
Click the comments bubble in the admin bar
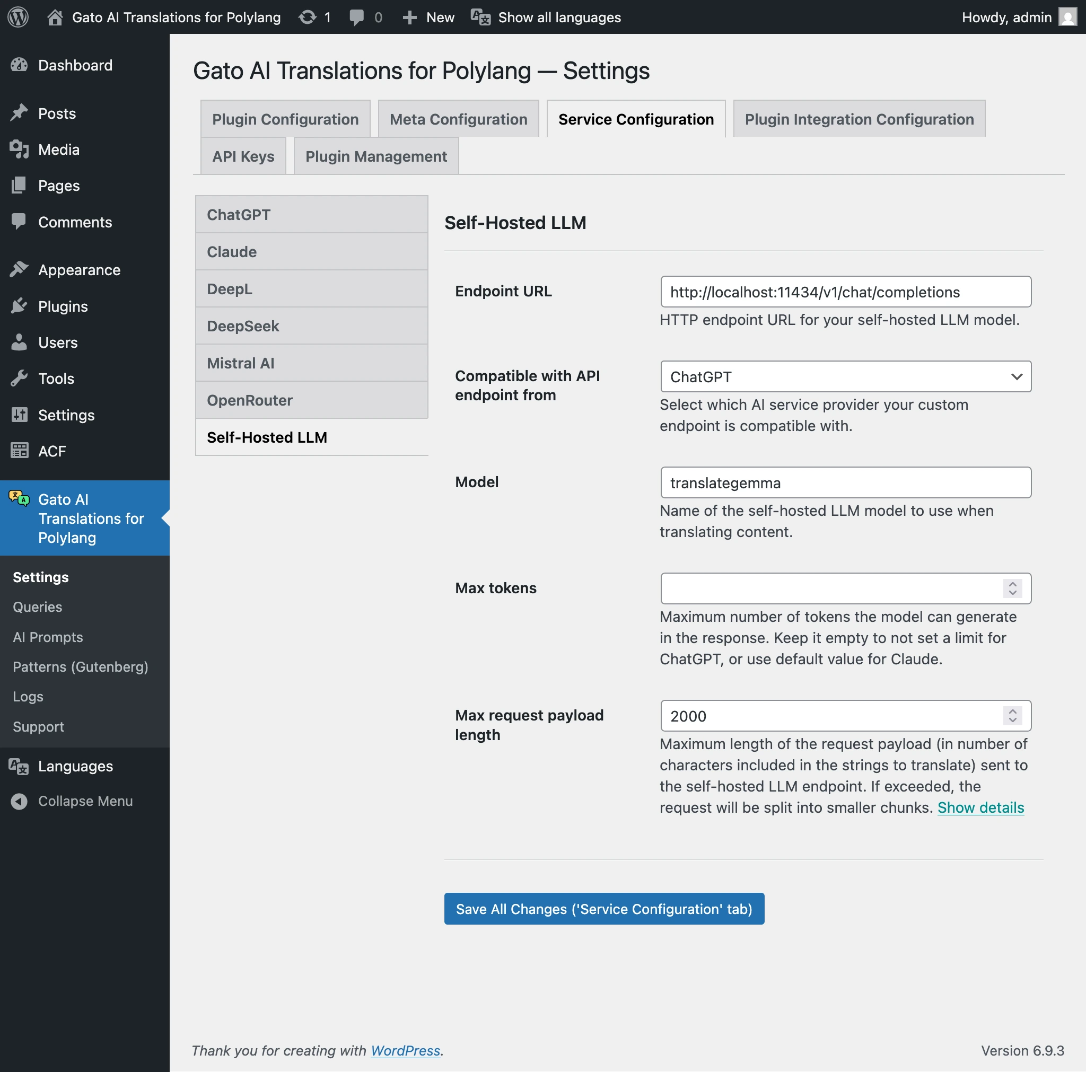tap(357, 17)
